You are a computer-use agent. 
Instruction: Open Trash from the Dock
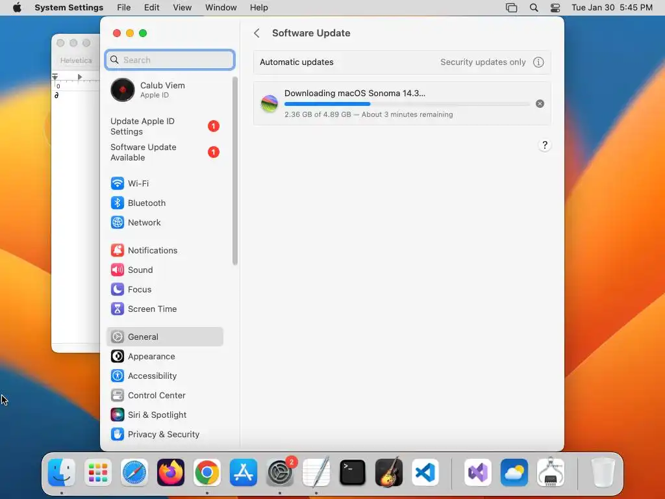[x=603, y=472]
